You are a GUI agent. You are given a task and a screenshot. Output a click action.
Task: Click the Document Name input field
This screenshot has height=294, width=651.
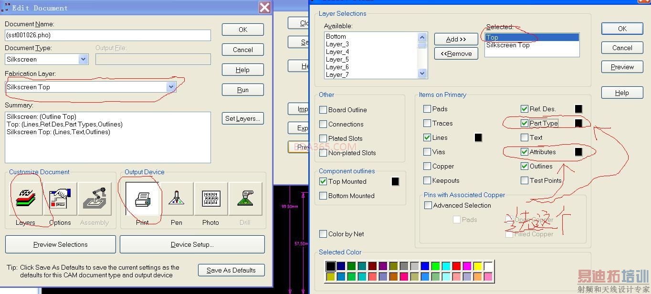click(x=108, y=35)
